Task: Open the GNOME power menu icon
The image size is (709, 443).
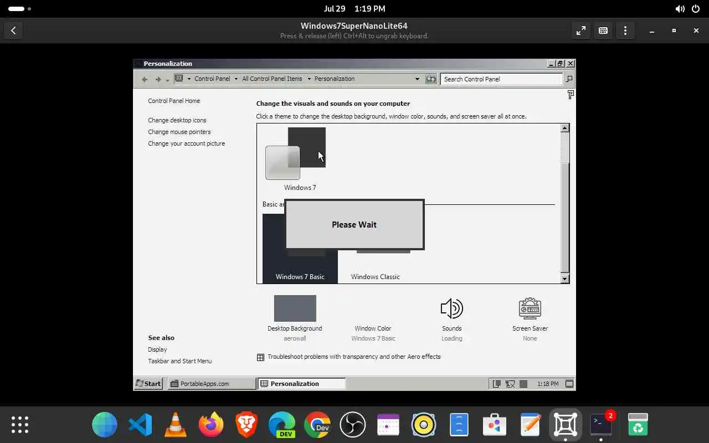Action: pos(697,9)
